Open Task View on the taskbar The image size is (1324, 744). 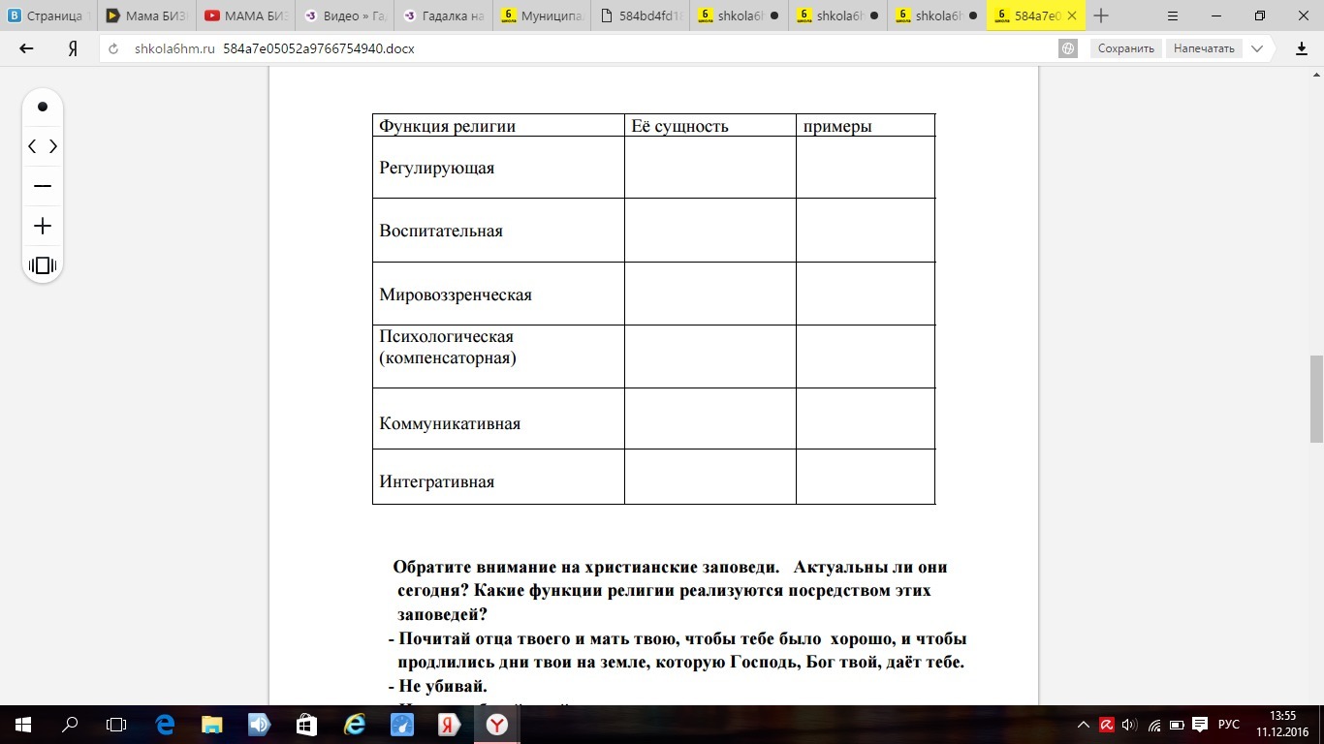coord(116,725)
